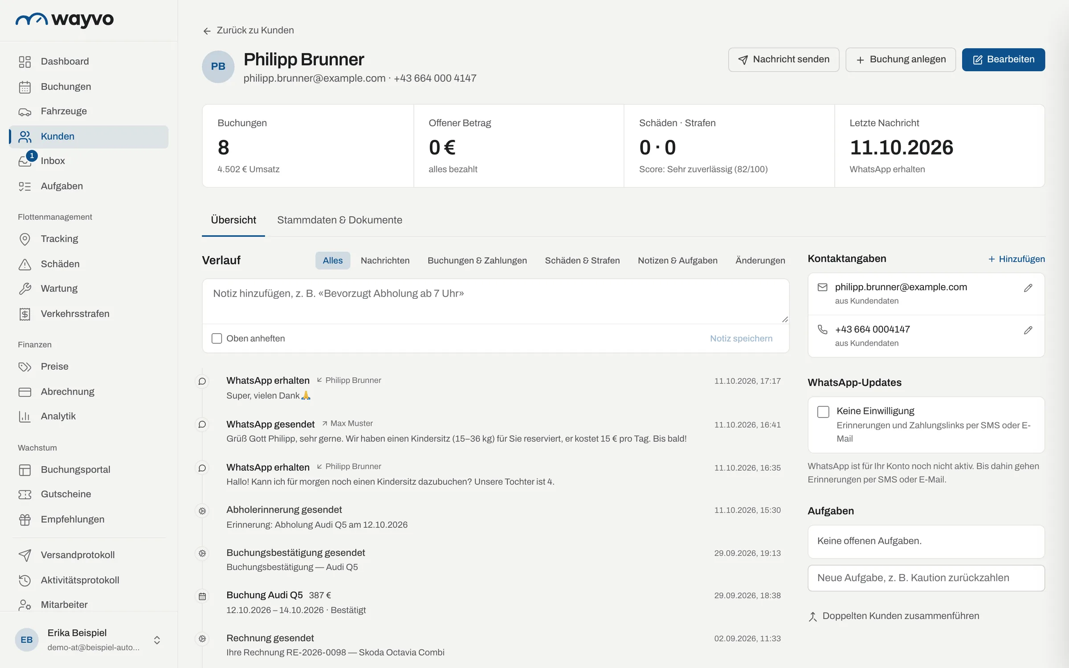
Task: Focus the Neue Aufgabe input field
Action: (926, 578)
